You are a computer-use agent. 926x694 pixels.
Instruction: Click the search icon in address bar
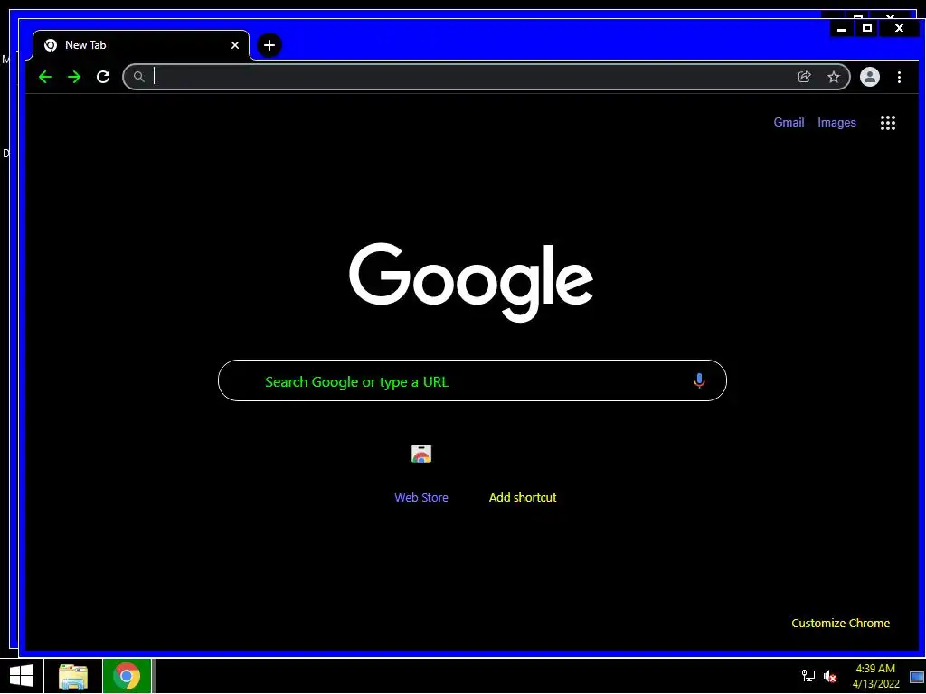click(x=138, y=77)
